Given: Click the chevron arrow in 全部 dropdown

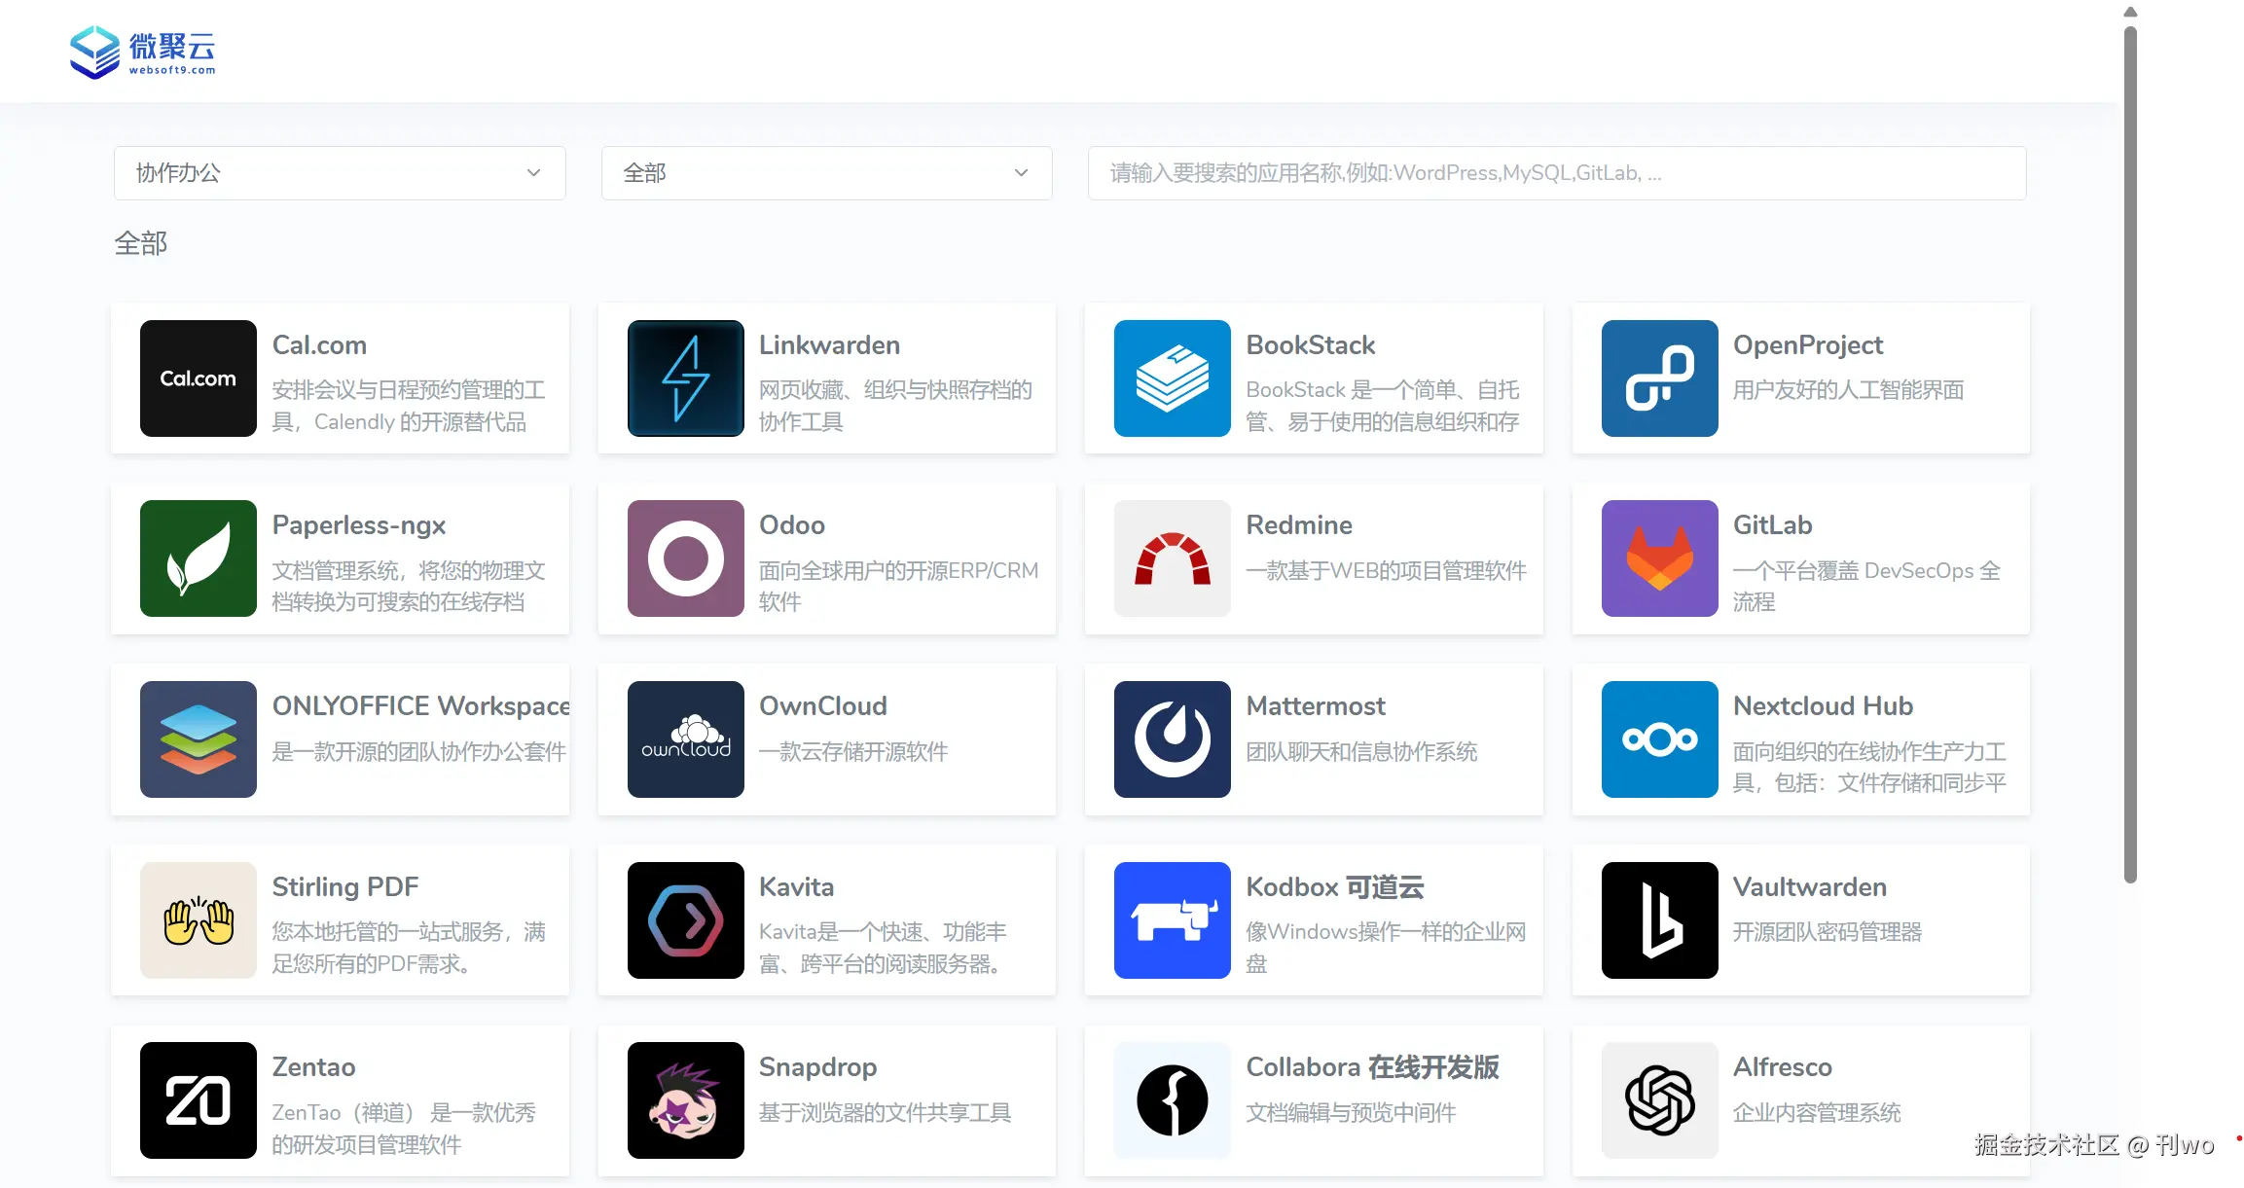Looking at the screenshot, I should click(x=1021, y=173).
